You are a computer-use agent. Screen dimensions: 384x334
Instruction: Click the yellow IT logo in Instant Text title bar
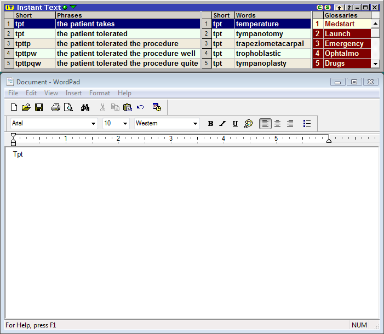(x=9, y=7)
